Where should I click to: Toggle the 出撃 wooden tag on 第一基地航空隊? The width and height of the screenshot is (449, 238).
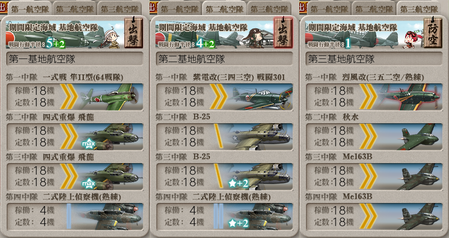(134, 32)
